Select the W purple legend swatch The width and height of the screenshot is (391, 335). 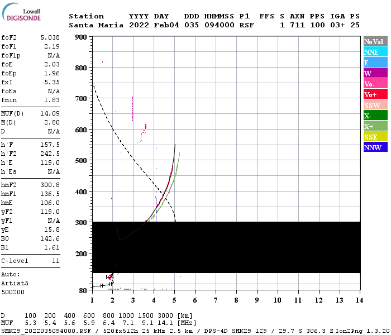[x=375, y=73]
